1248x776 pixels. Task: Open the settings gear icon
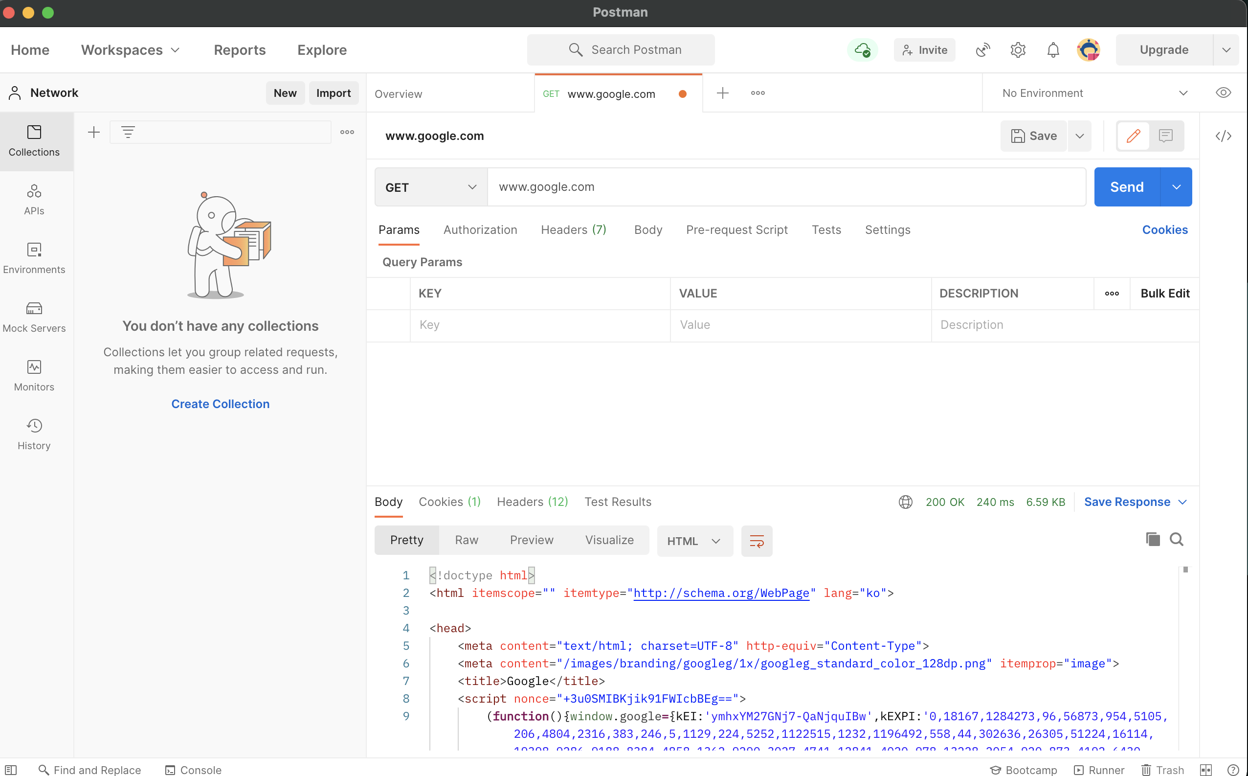pyautogui.click(x=1018, y=50)
